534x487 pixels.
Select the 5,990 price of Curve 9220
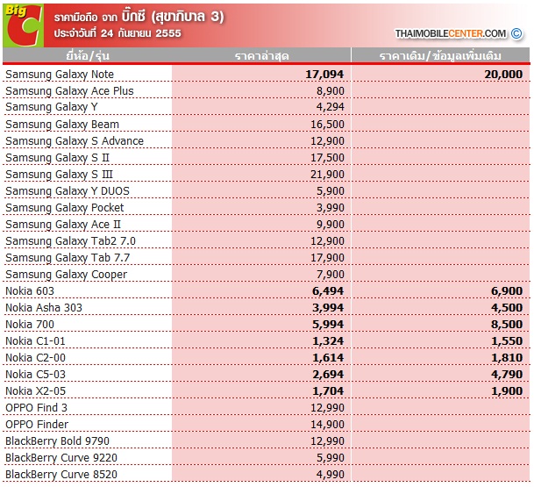[331, 458]
